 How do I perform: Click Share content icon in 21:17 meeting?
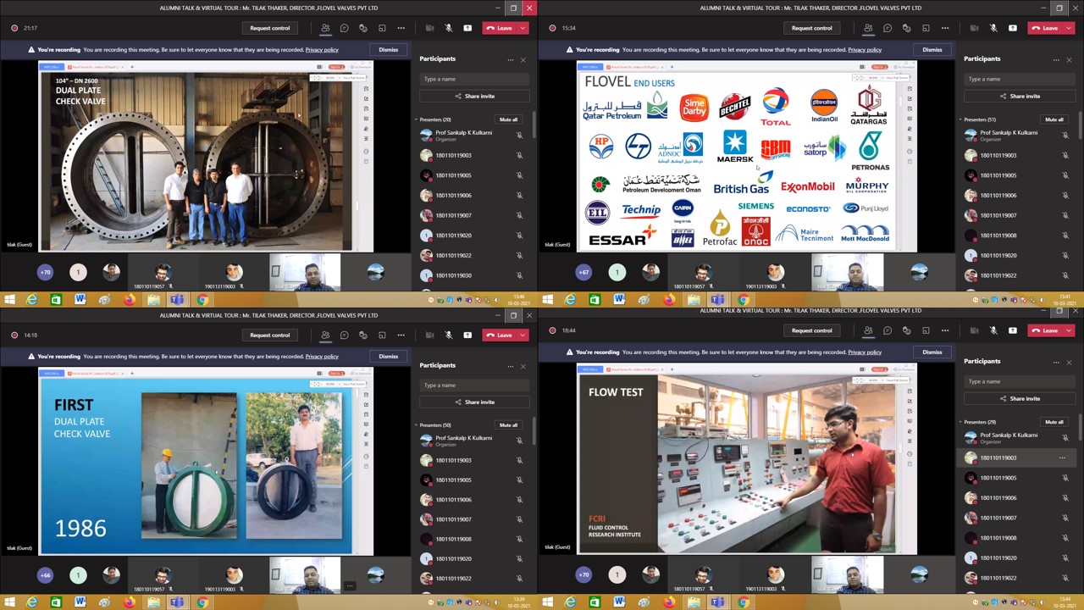(467, 28)
